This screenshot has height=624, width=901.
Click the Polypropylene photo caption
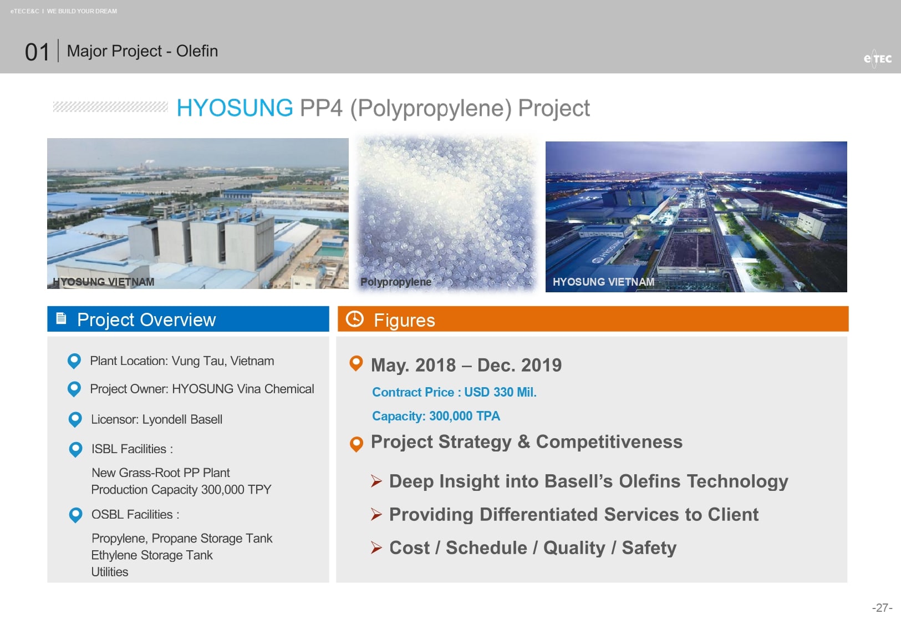click(396, 282)
